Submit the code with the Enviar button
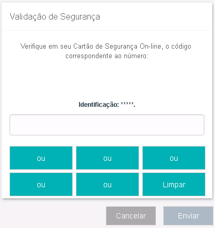 [x=188, y=216]
